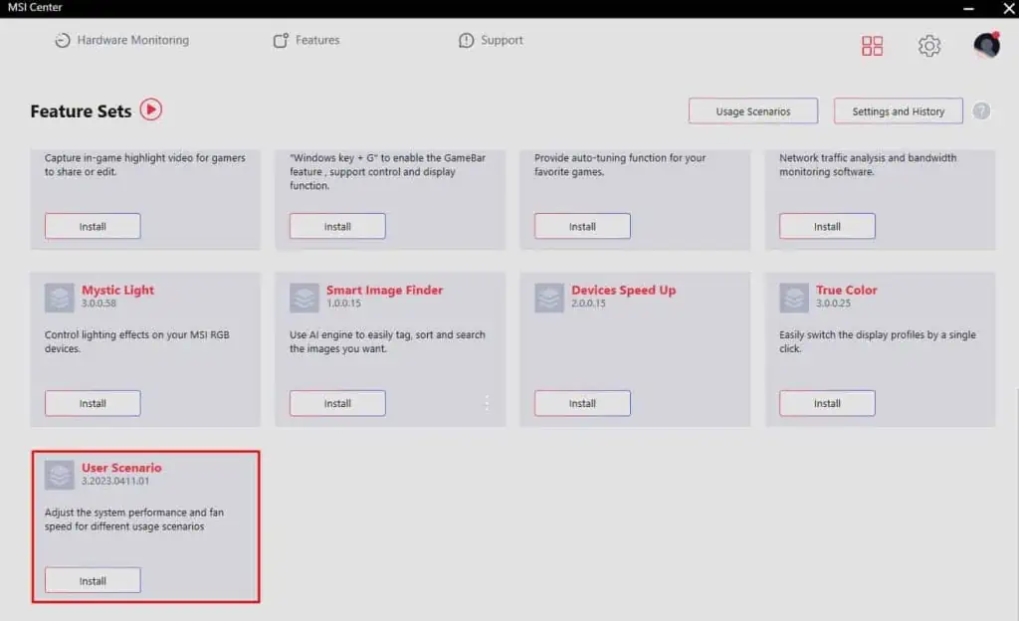
Task: Open the Support tab
Action: [x=491, y=41]
